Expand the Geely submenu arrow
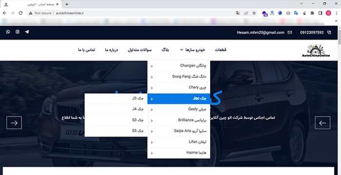The width and height of the screenshot is (341, 175). click(152, 110)
